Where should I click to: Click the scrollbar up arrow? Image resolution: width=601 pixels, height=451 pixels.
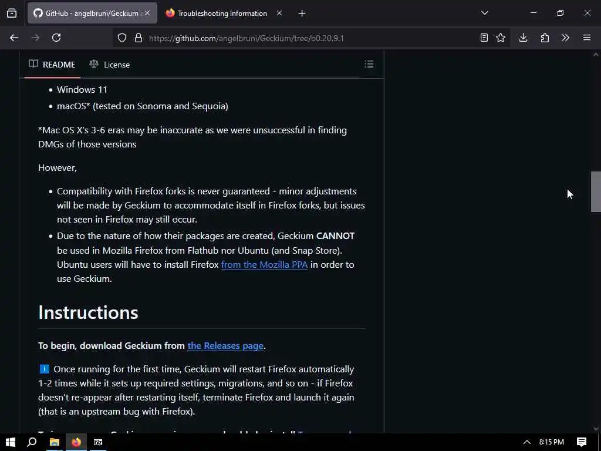(596, 55)
